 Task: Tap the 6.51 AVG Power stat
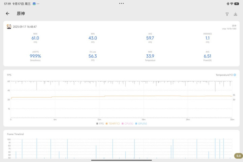pyautogui.click(x=208, y=56)
